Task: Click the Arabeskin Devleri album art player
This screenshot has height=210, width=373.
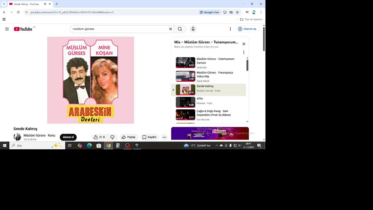Action: click(x=91, y=80)
